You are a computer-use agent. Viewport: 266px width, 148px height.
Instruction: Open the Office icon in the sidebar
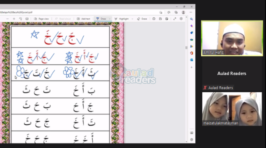pos(192,53)
